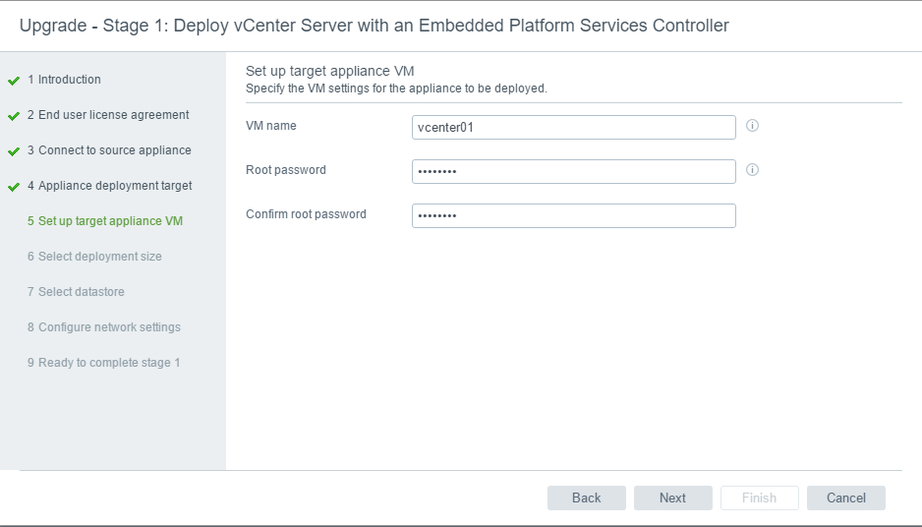The width and height of the screenshot is (922, 527).
Task: Proceed with the Next button
Action: click(672, 498)
